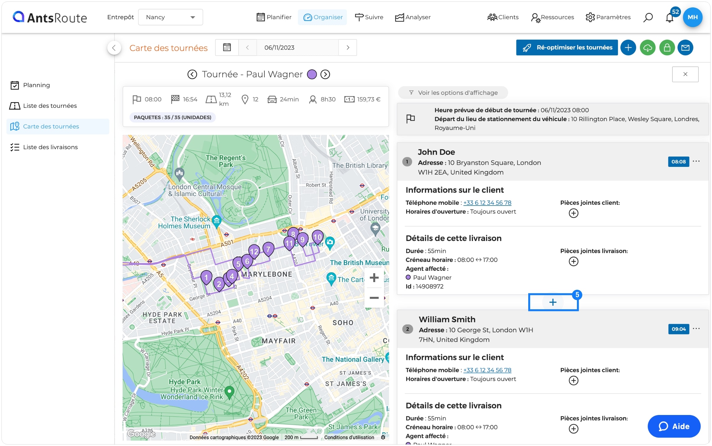The width and height of the screenshot is (712, 446).
Task: Click map marker number 2
Action: [x=219, y=284]
